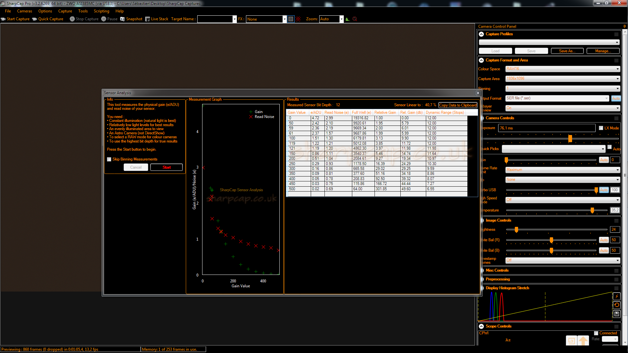This screenshot has width=628, height=353.
Task: Toggle the FX selection area button
Action: tap(291, 19)
